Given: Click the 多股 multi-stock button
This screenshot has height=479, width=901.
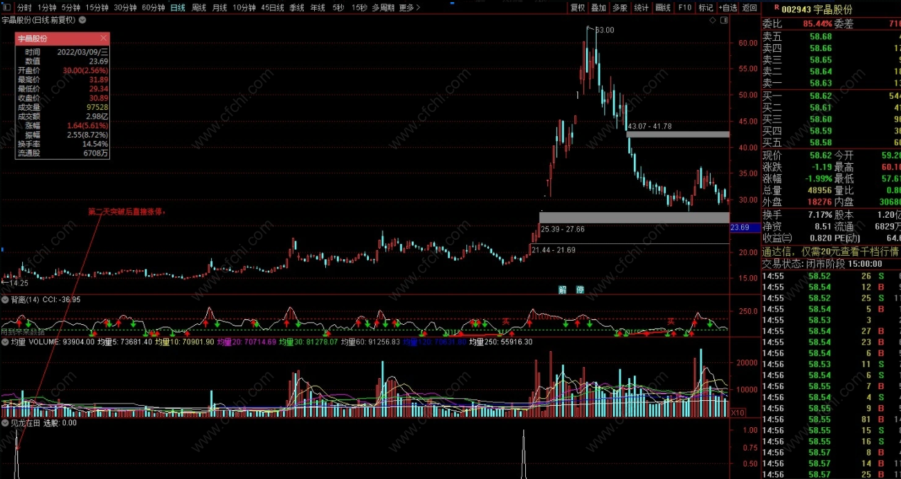Looking at the screenshot, I should pyautogui.click(x=620, y=8).
